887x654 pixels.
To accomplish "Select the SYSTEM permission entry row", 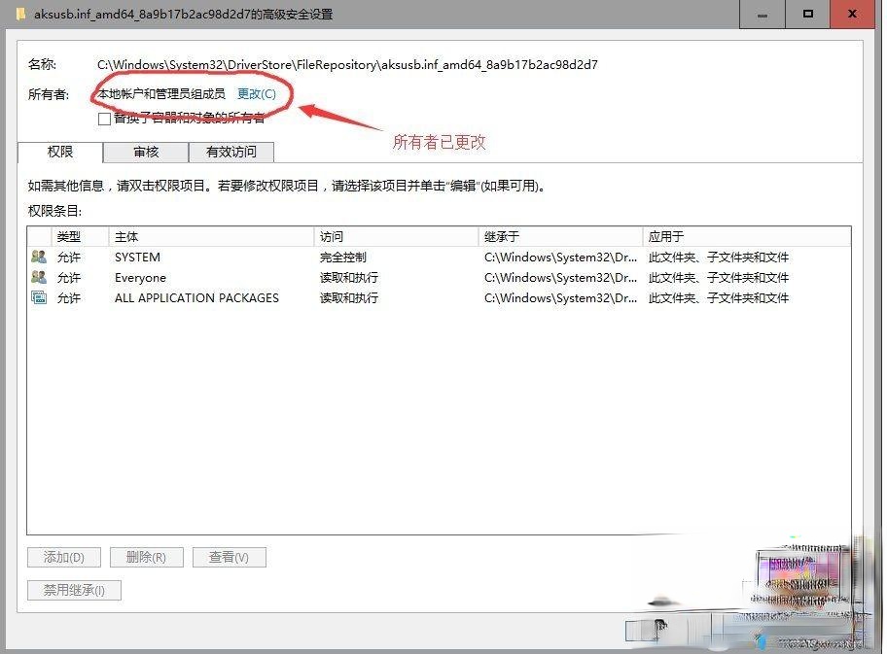I will [292, 257].
